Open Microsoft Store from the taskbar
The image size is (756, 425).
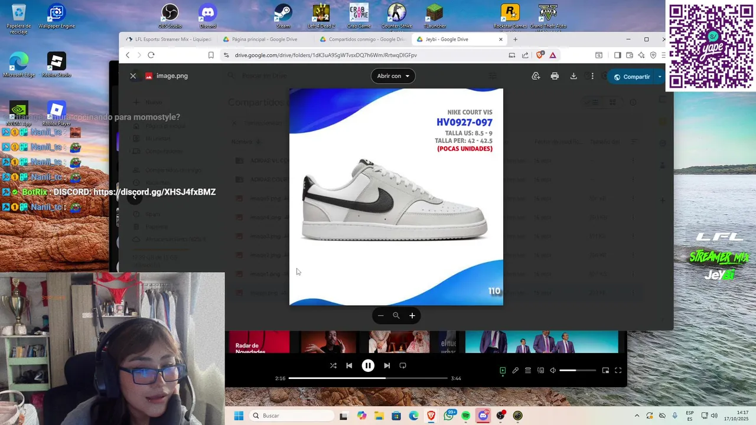click(396, 416)
